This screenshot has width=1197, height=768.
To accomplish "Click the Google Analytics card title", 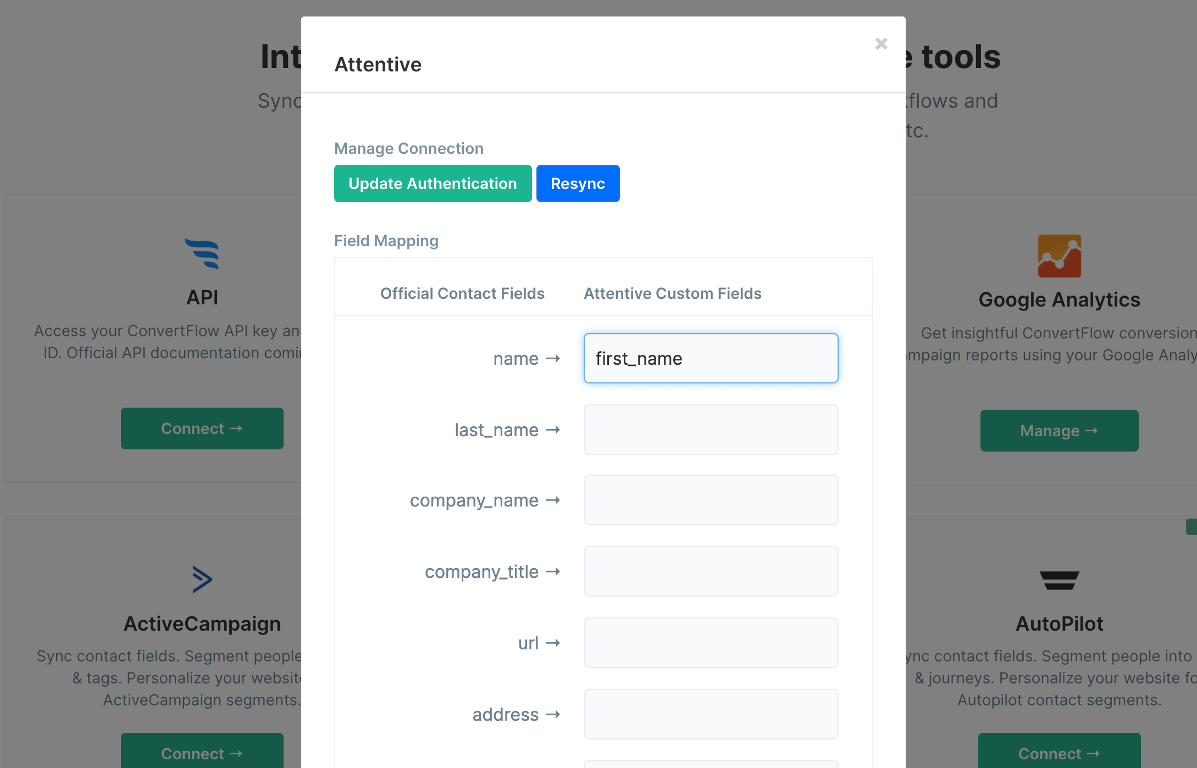I will click(1059, 300).
